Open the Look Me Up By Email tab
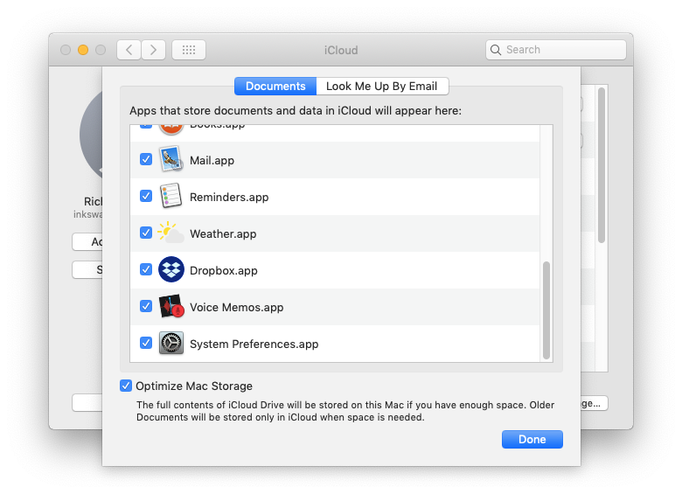 click(x=382, y=86)
